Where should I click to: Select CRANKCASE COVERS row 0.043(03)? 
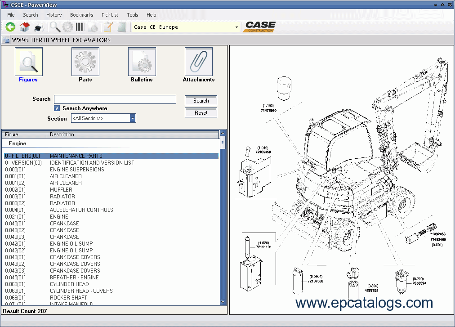click(x=111, y=270)
